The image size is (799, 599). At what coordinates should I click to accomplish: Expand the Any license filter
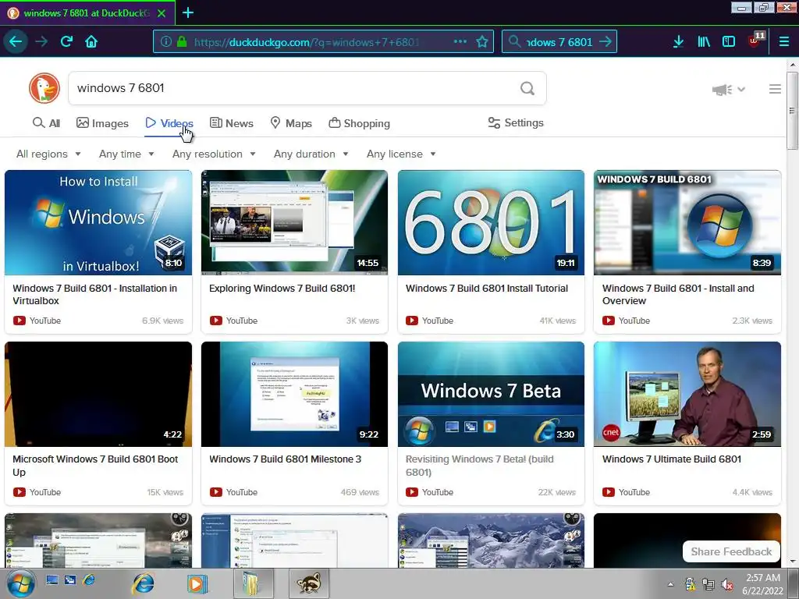coord(401,154)
